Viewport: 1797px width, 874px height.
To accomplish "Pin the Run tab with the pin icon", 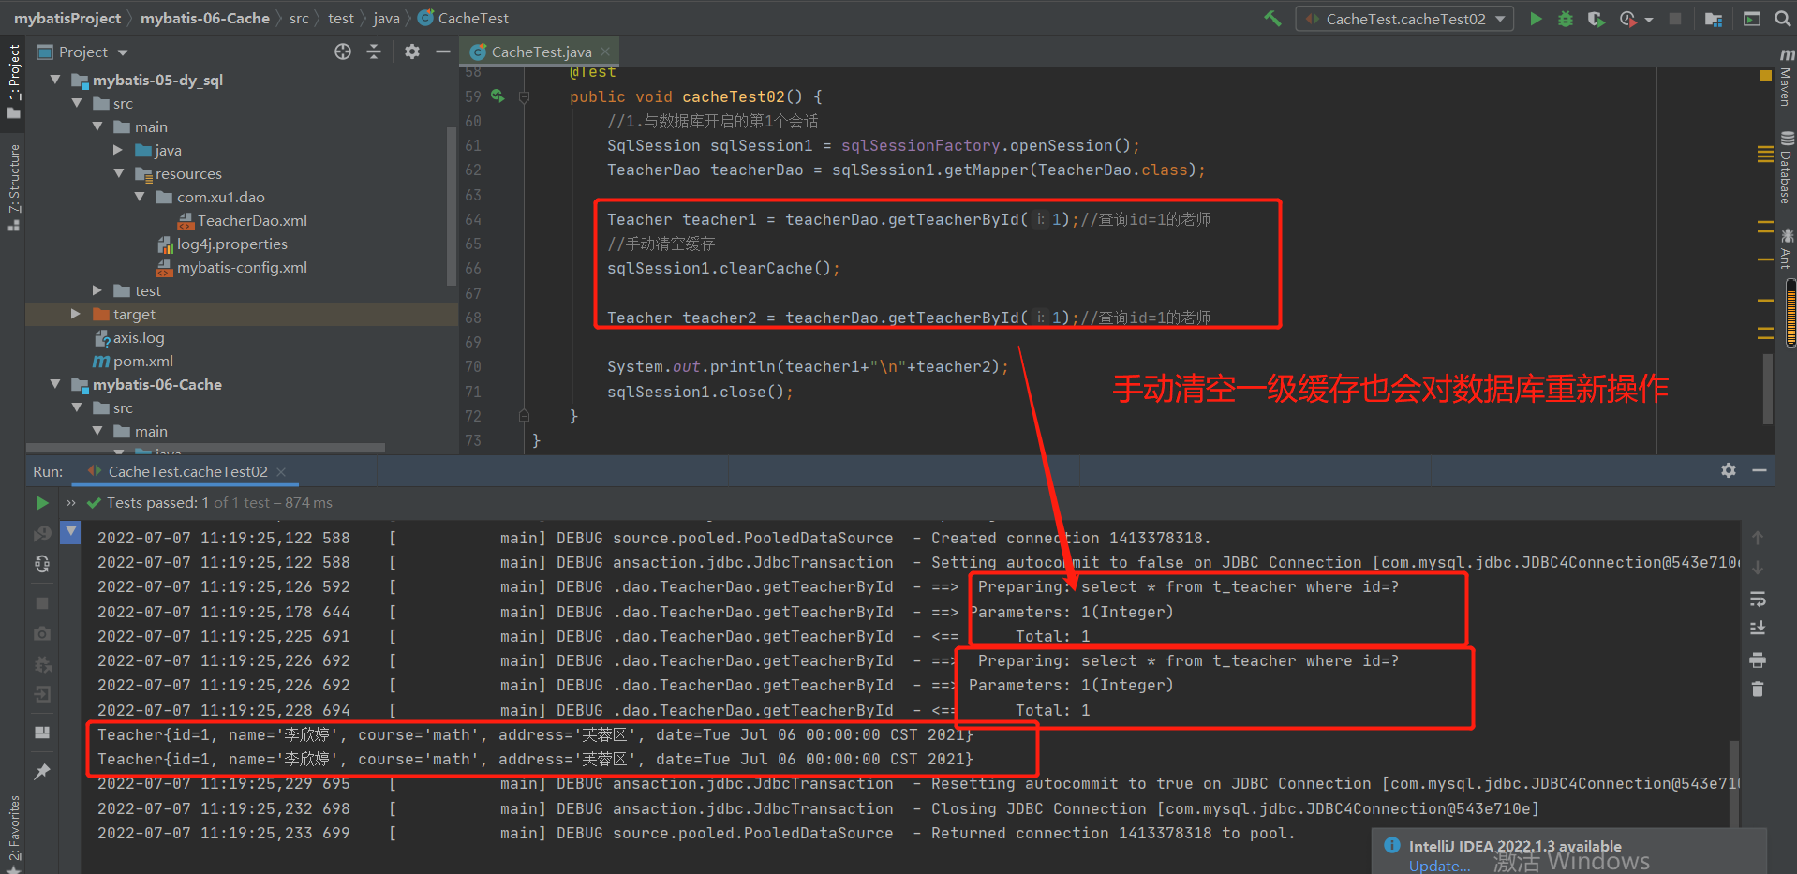I will (42, 771).
